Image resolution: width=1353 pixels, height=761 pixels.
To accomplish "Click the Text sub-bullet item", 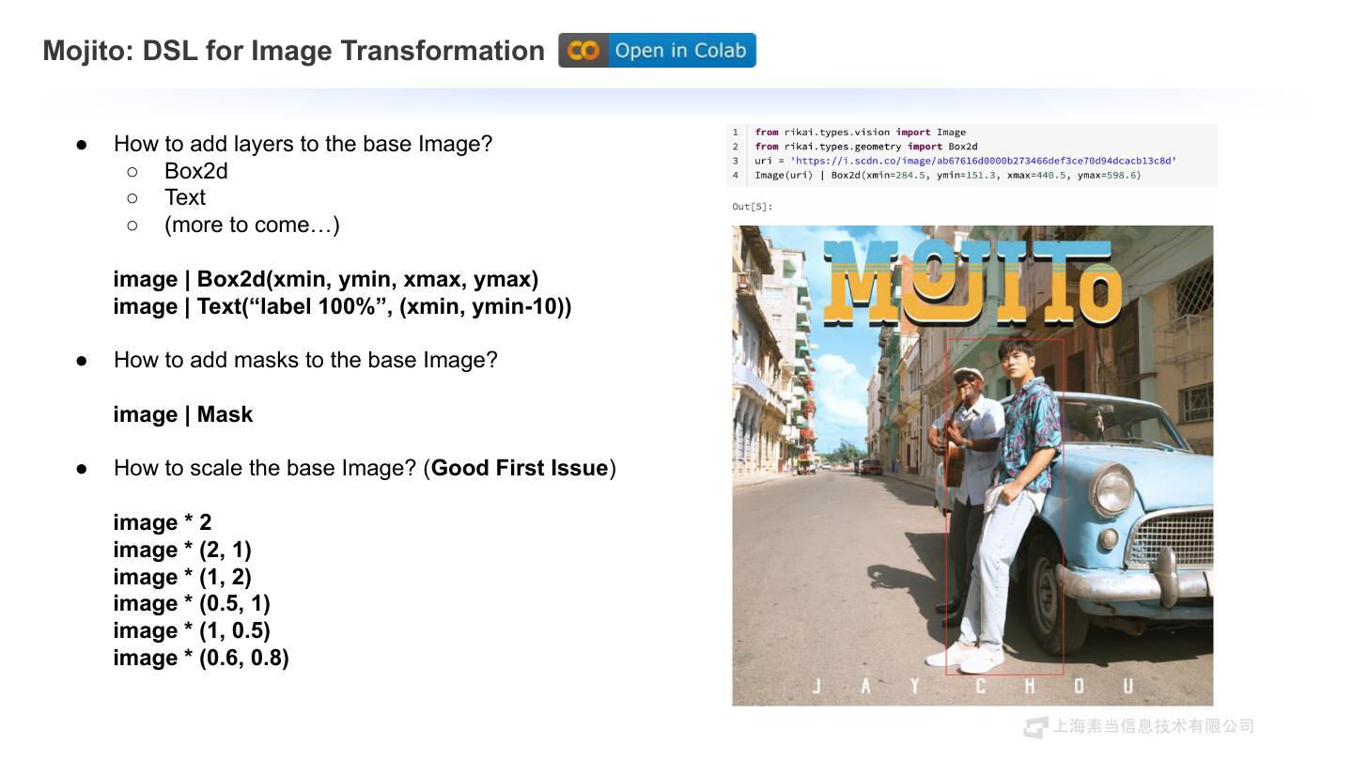I will point(184,197).
